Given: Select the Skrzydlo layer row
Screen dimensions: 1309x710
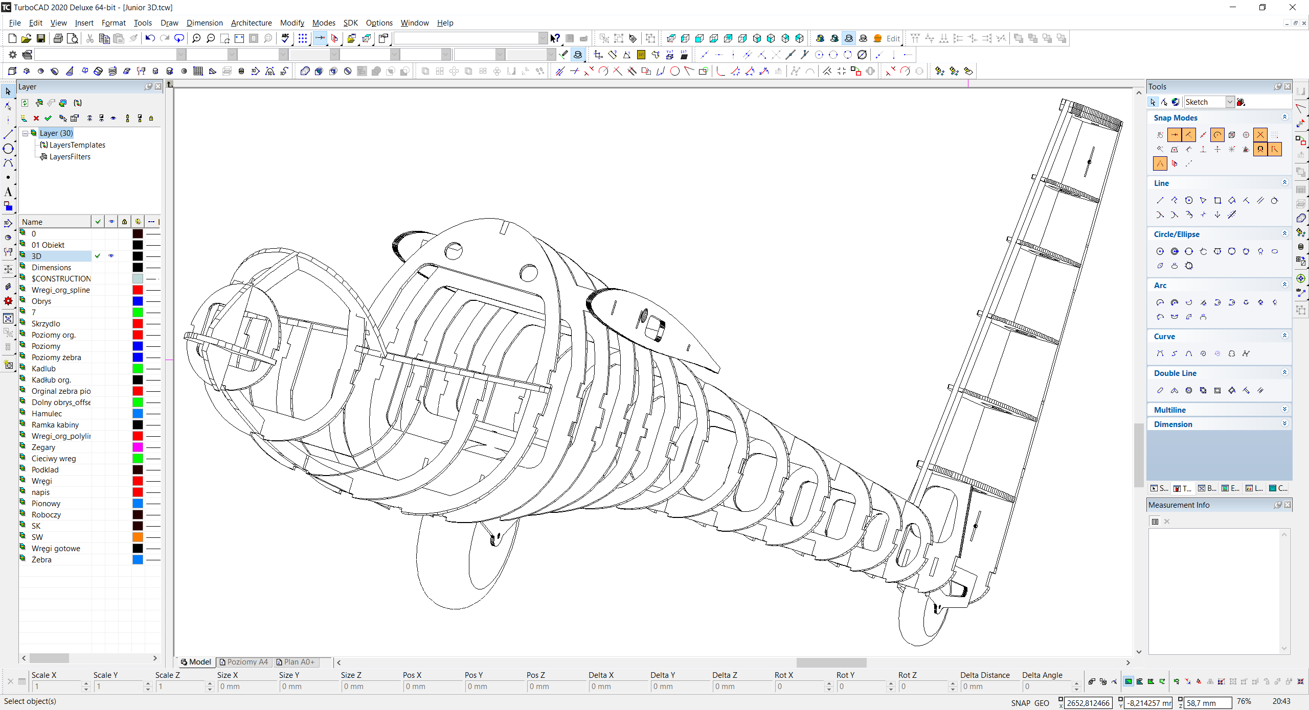Looking at the screenshot, I should 46,324.
